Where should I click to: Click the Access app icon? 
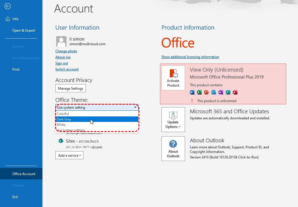coord(235,93)
